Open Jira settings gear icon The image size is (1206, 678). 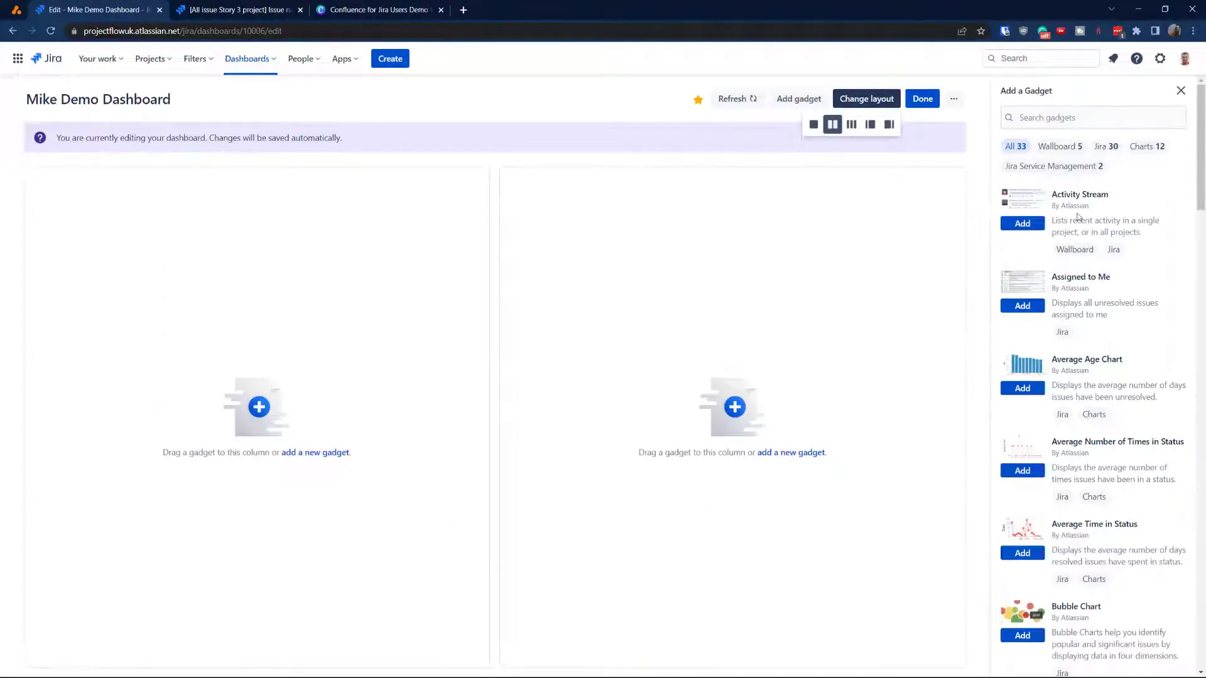[1160, 58]
